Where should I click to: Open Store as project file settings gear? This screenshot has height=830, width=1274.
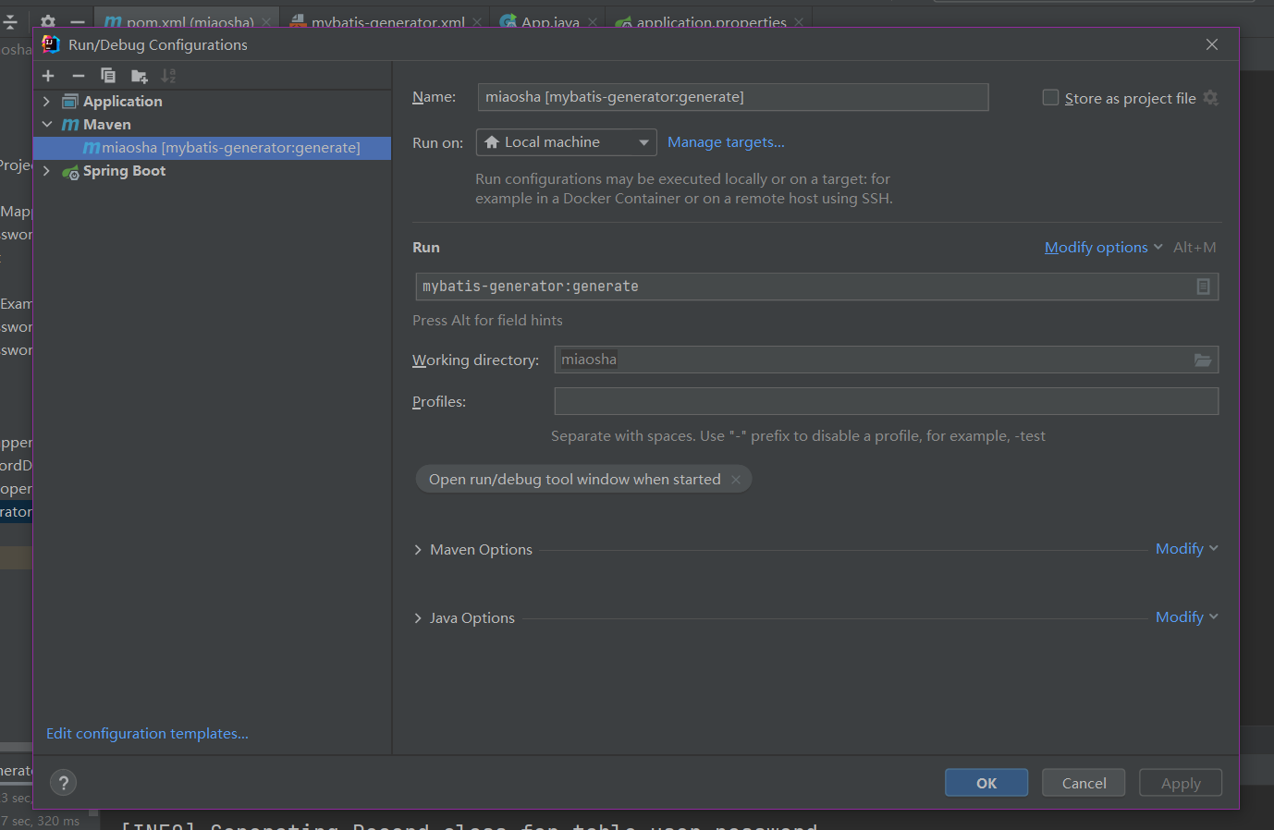click(1210, 98)
